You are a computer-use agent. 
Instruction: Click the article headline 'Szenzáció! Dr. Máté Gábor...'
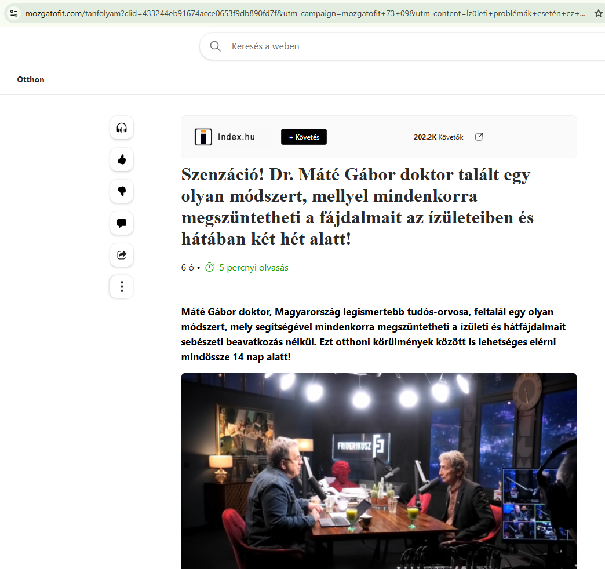click(x=358, y=207)
